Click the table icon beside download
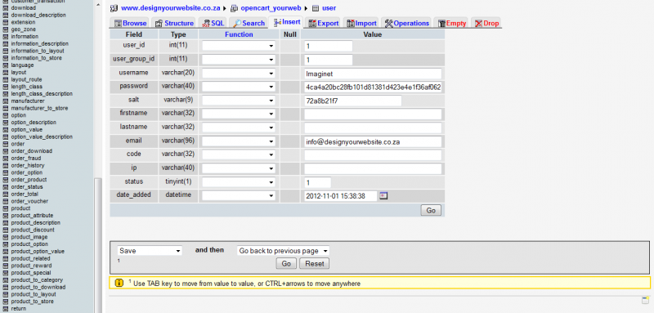This screenshot has width=654, height=313. 6,8
